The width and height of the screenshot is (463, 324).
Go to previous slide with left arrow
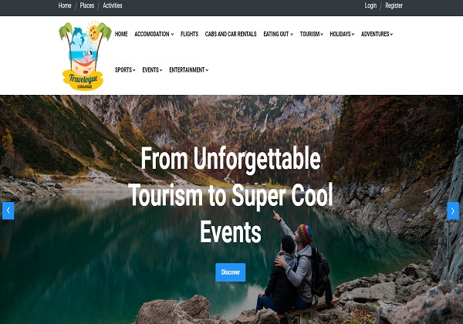tap(8, 211)
